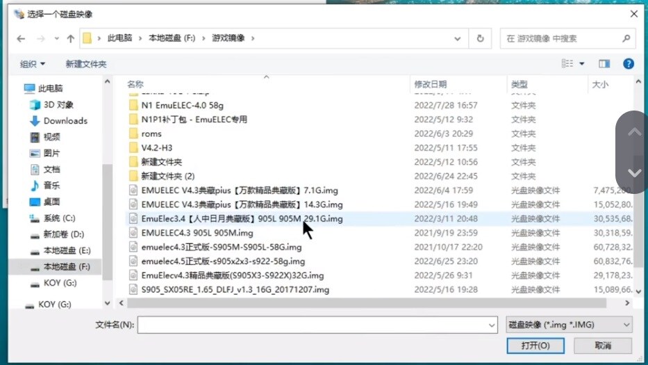The height and width of the screenshot is (365, 648).
Task: Close the 选择一个磁盘映像 dialog
Action: 634,14
